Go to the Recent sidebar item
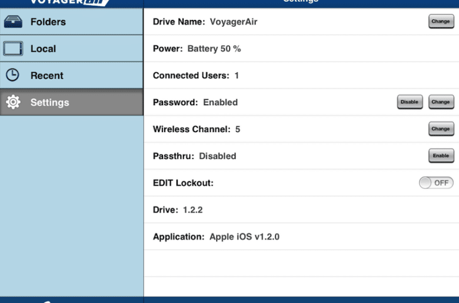459x303 pixels. coord(71,75)
